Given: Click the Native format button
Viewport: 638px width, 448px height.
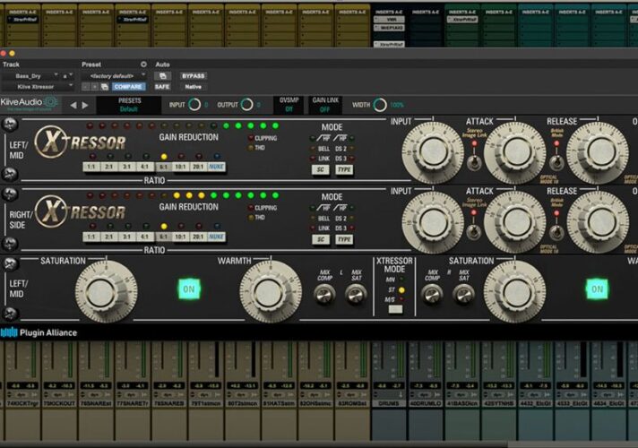Looking at the screenshot, I should [x=193, y=87].
